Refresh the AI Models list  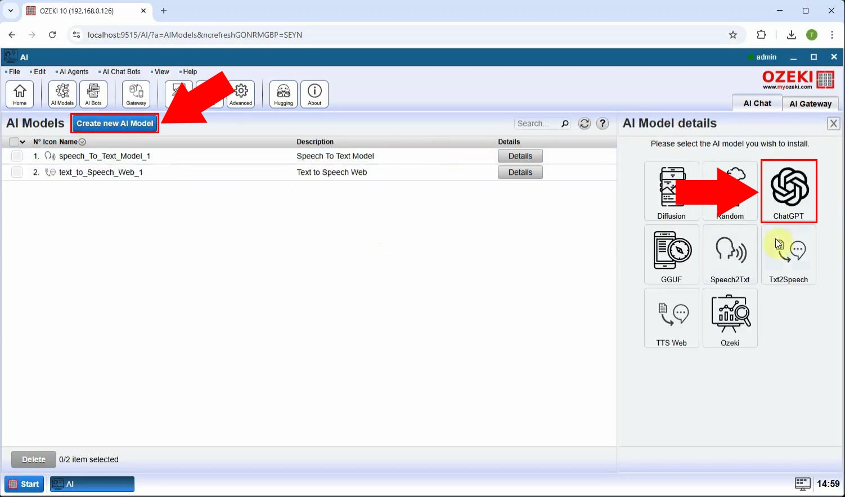[585, 124]
